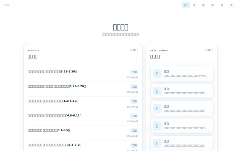Click the 2026-06-10 date of first 6.1-6.5 article
The image size is (241, 151).
[x=132, y=136]
